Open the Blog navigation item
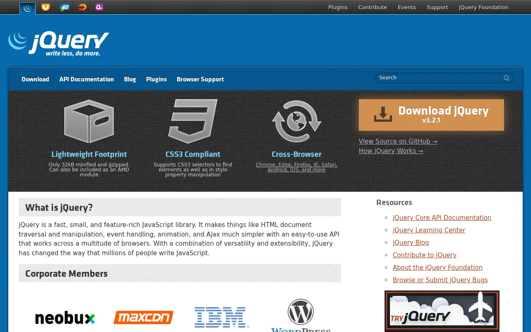 [x=130, y=79]
